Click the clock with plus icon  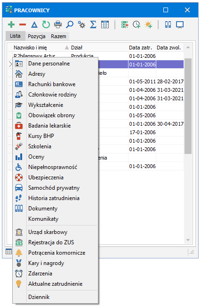pos(137,24)
